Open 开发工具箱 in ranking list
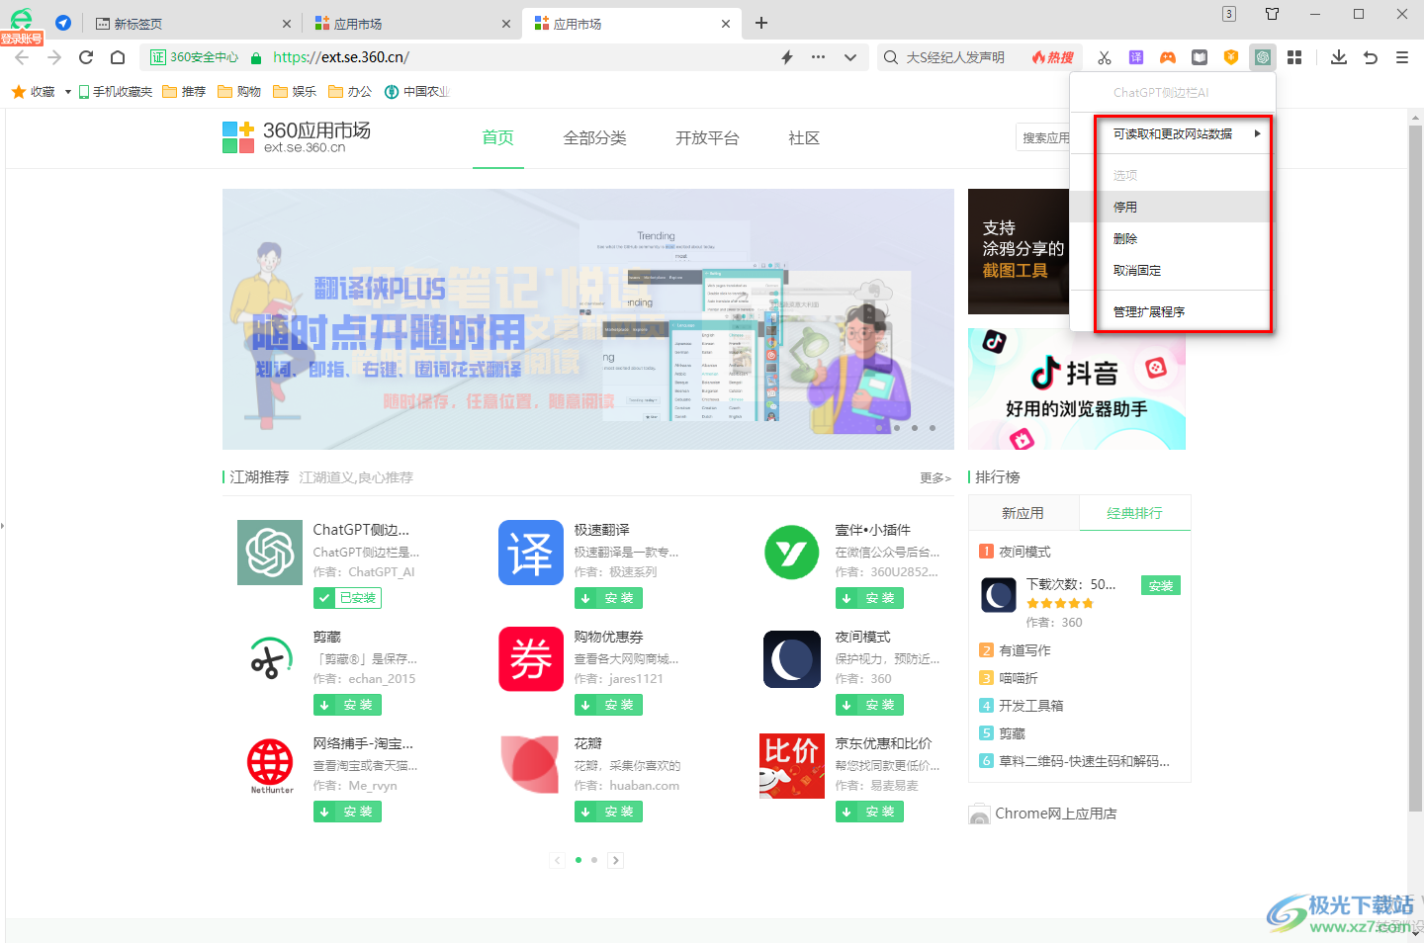Screen dimensions: 1424x943 (x=1031, y=706)
